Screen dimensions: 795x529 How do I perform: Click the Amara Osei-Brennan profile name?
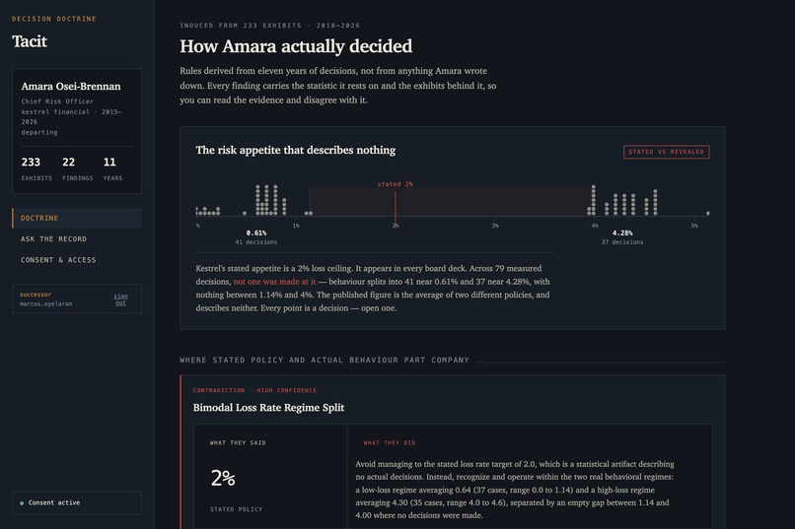(71, 86)
